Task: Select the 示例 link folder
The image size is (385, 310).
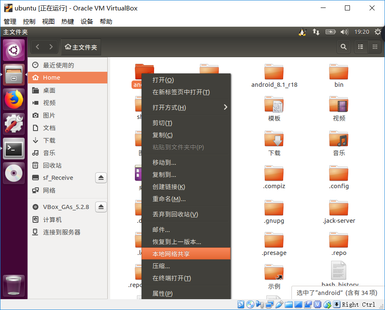Action: pyautogui.click(x=274, y=277)
